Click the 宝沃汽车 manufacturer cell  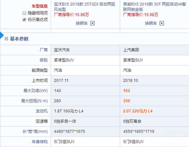tap(62, 50)
